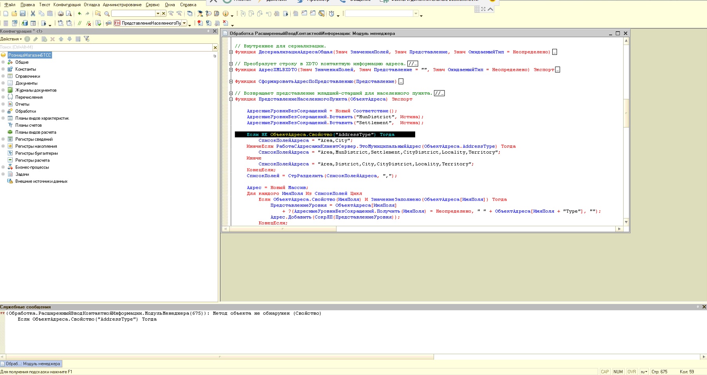Viewport: 707px width, 375px height.
Task: Click the add comment slashes icon
Action: click(x=80, y=23)
